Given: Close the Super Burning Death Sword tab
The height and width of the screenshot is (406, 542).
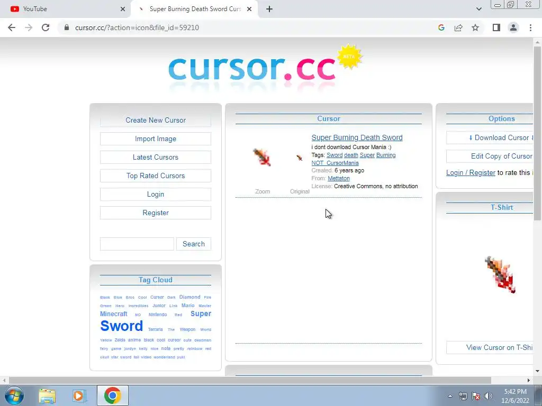Looking at the screenshot, I should pos(249,9).
